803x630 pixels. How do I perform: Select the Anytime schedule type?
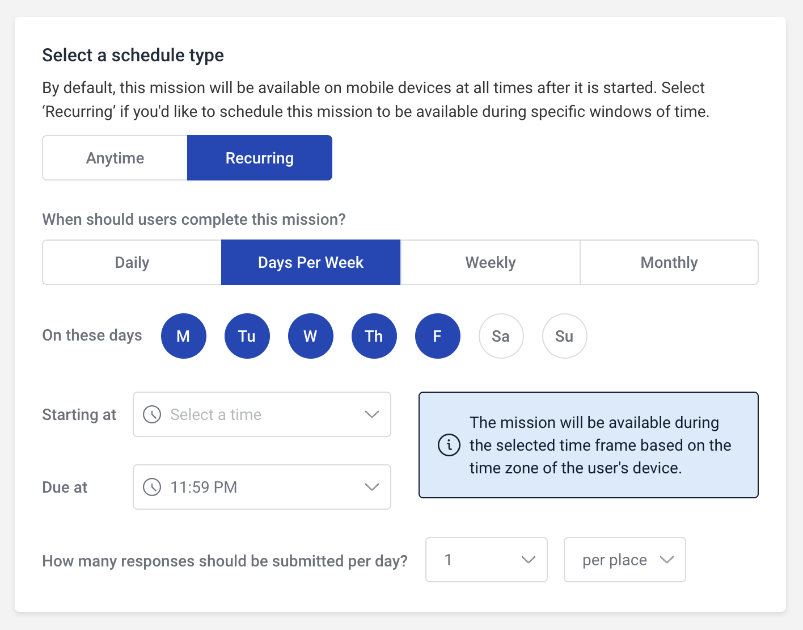[x=115, y=158]
